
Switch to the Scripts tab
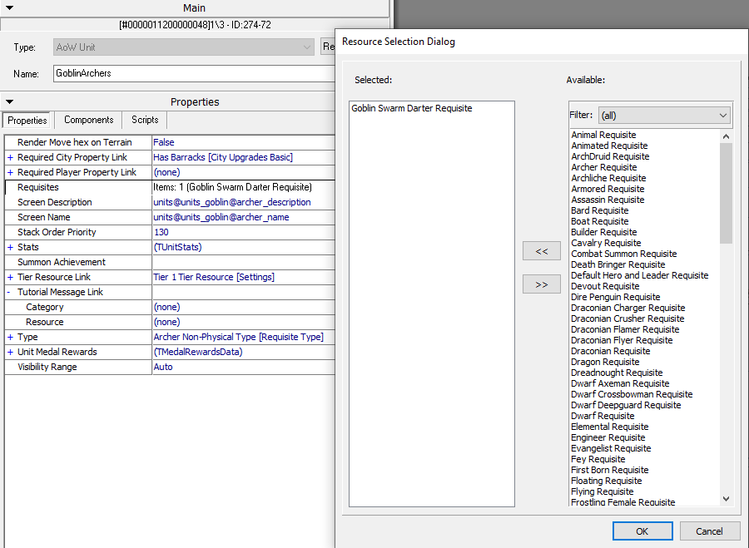143,120
